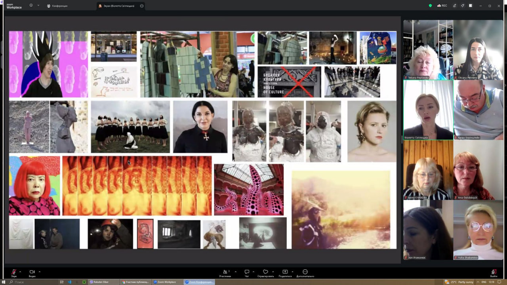Click the blue VS Code icon on the taskbar
The width and height of the screenshot is (507, 285).
tap(69, 282)
